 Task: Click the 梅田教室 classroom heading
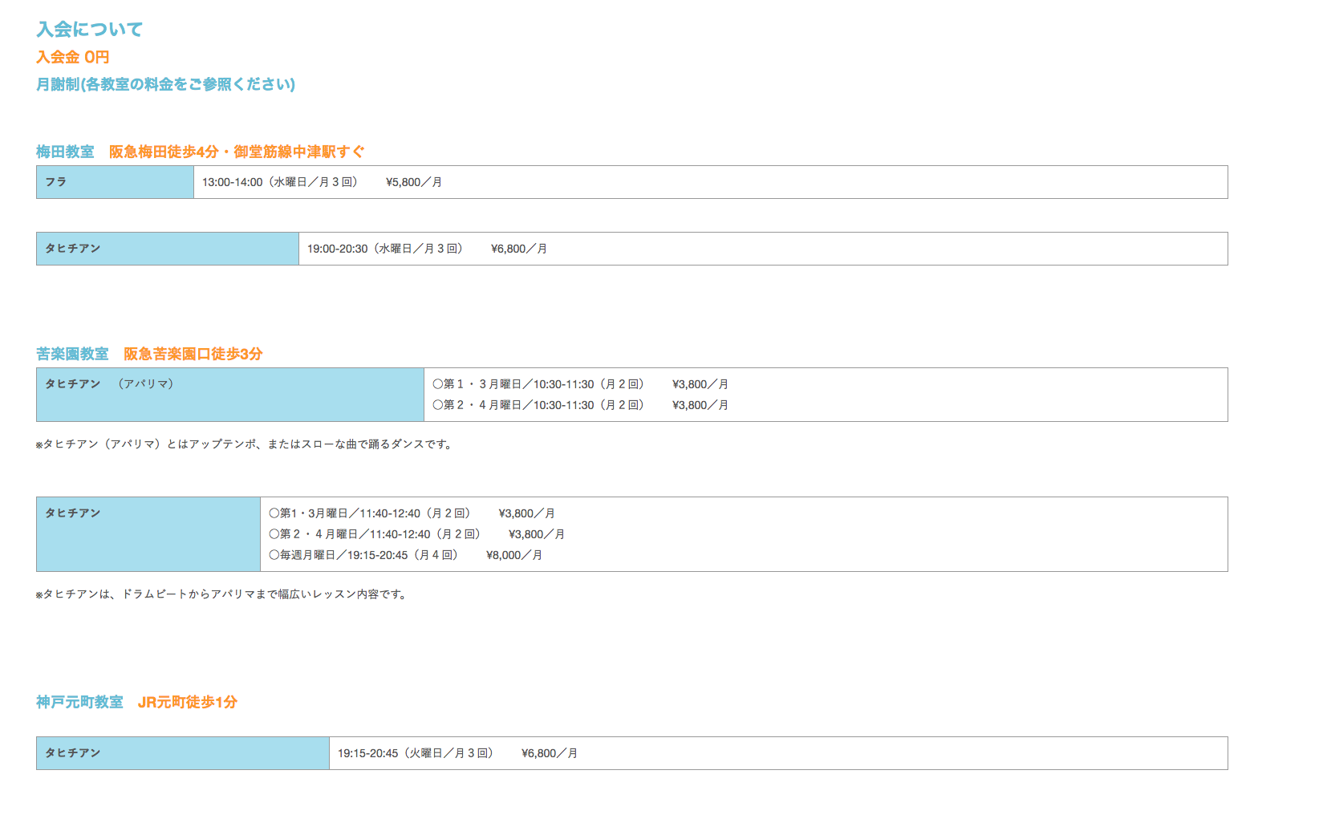[65, 152]
